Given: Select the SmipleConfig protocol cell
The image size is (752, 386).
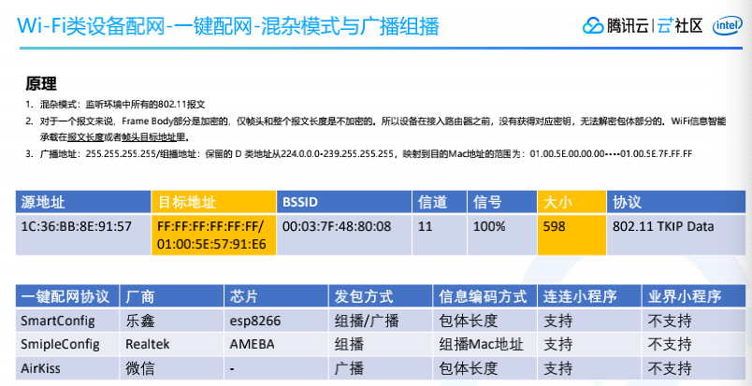Looking at the screenshot, I should [x=67, y=344].
